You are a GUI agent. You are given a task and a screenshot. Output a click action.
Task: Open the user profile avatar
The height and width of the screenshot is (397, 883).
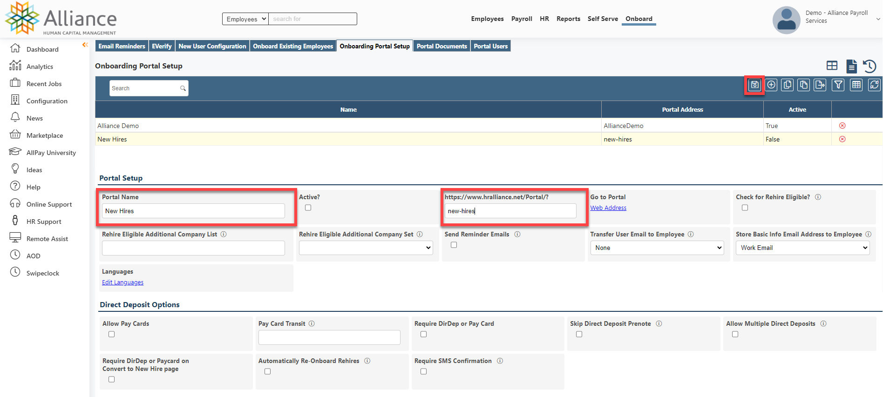click(786, 20)
